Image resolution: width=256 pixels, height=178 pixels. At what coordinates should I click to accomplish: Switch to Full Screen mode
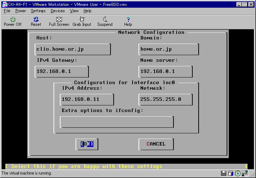pos(59,21)
